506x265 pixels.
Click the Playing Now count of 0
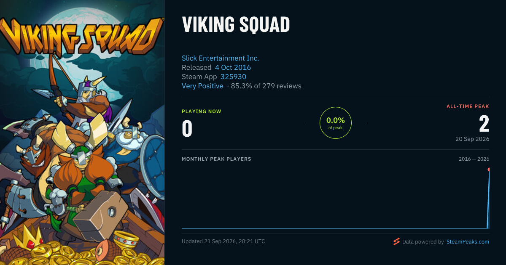(x=187, y=129)
